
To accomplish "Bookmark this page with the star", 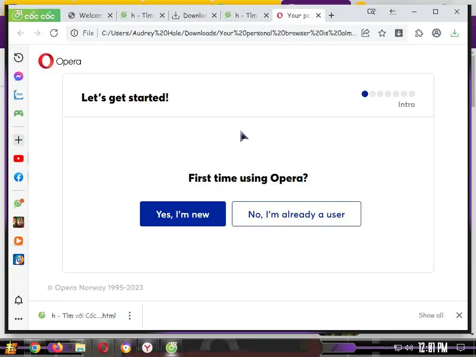I will [382, 33].
